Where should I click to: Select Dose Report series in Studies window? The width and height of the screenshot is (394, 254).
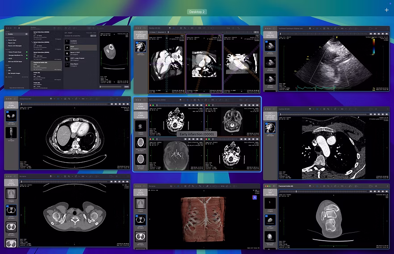81,65
